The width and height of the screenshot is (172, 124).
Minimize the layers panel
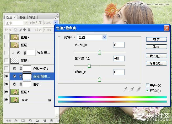[x=54, y=15]
